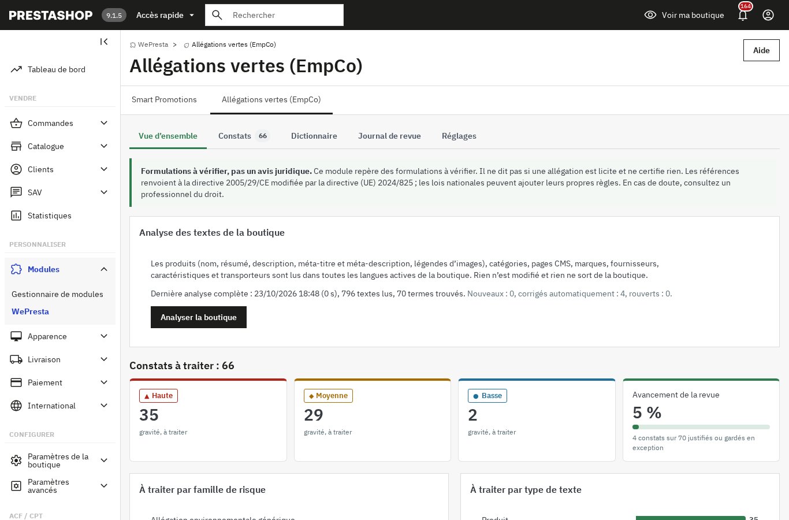789x520 pixels.
Task: Click the Catalogue store icon
Action: coord(16,146)
